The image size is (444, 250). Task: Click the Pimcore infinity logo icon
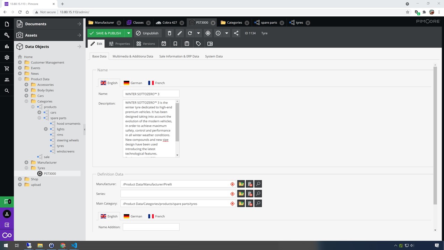pos(7,235)
